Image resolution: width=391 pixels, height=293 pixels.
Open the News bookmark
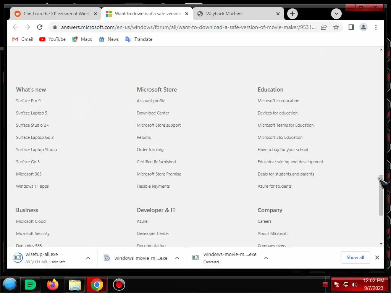[109, 39]
